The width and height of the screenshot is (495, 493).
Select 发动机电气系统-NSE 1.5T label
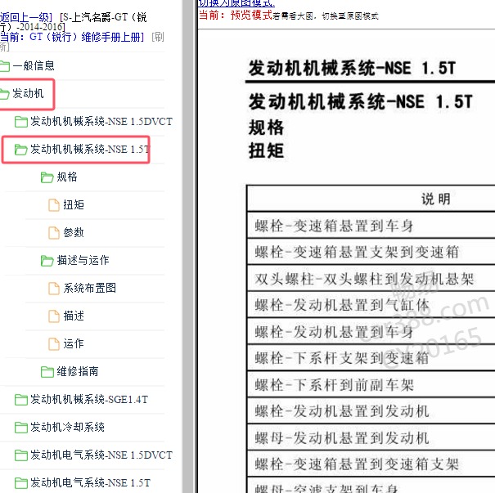[90, 482]
